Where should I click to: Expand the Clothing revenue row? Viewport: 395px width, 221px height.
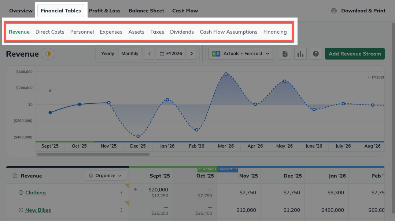(x=21, y=193)
